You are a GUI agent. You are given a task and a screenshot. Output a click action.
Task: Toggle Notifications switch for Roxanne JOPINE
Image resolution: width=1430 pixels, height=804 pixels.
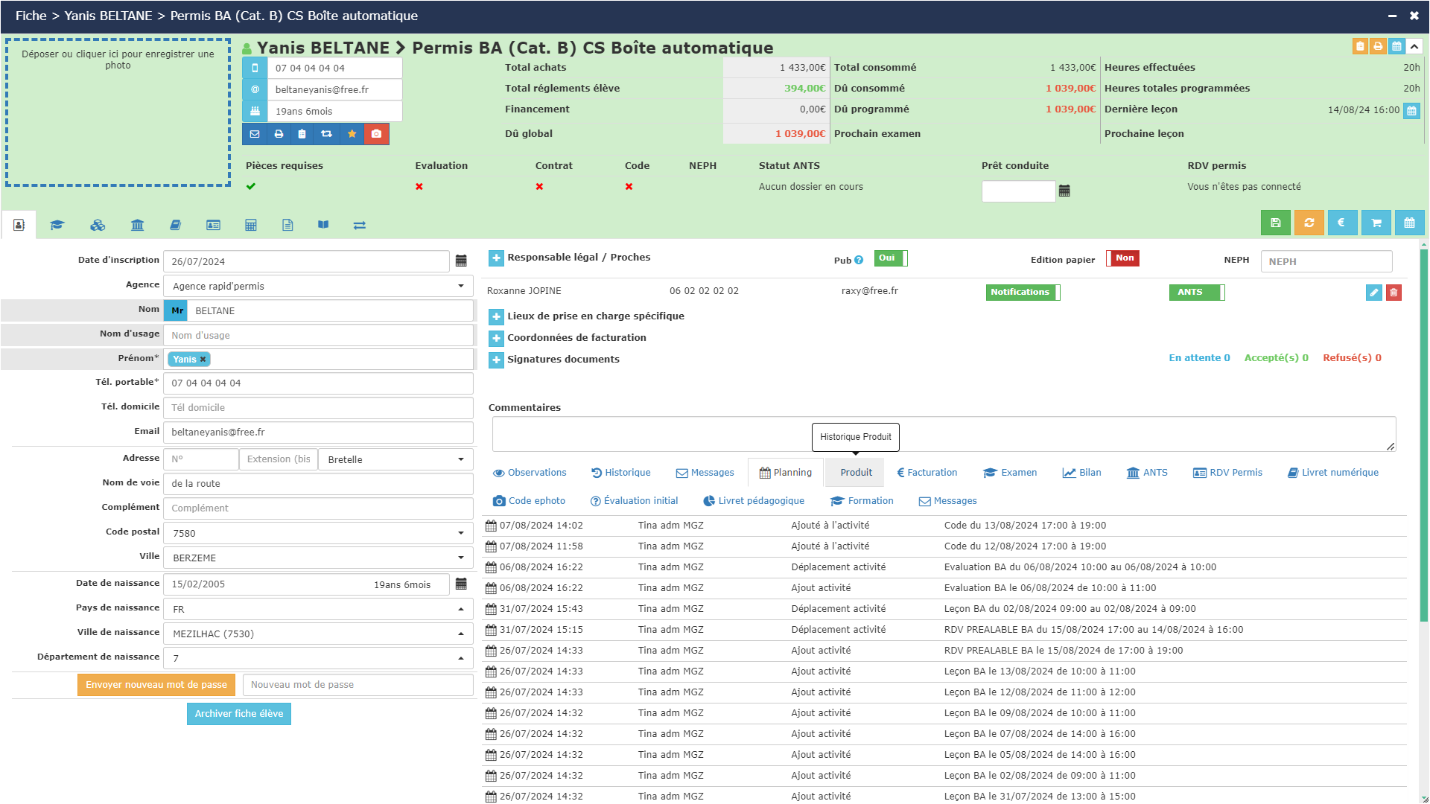point(1023,293)
